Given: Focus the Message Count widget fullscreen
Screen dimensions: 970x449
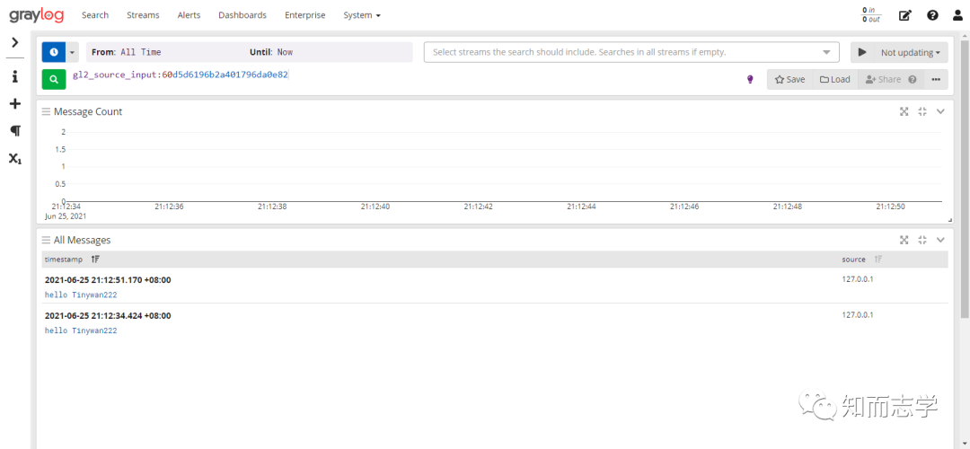Looking at the screenshot, I should [x=904, y=111].
